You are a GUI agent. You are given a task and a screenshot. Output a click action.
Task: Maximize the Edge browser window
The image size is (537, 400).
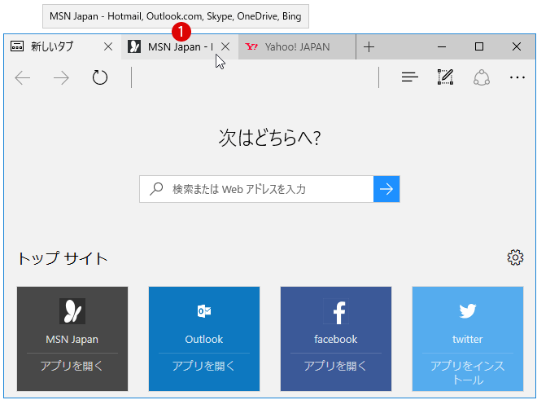pyautogui.click(x=479, y=46)
